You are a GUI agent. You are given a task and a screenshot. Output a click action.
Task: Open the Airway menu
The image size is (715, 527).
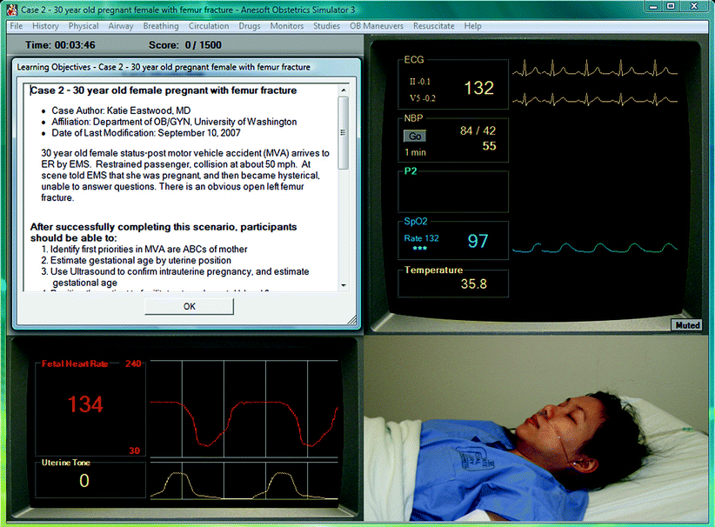tap(120, 26)
